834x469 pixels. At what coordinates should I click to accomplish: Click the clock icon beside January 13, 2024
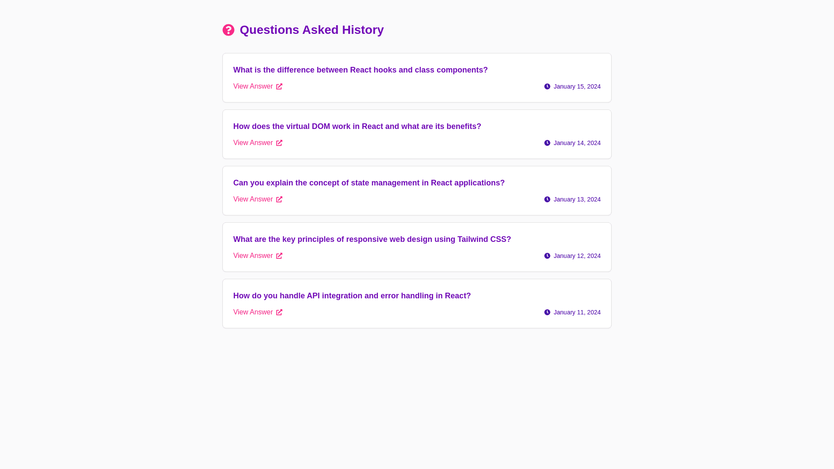(547, 199)
